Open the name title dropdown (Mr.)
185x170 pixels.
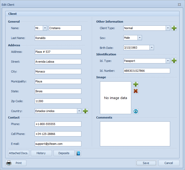(x=45, y=28)
